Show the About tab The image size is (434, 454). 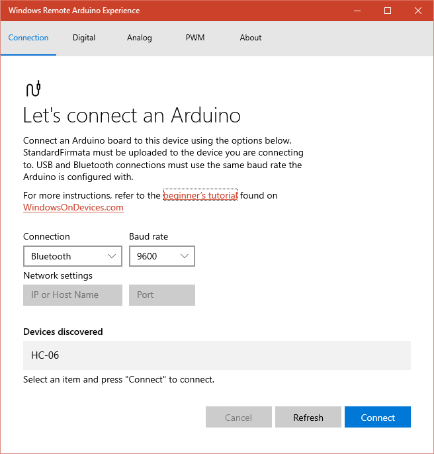[x=251, y=38]
